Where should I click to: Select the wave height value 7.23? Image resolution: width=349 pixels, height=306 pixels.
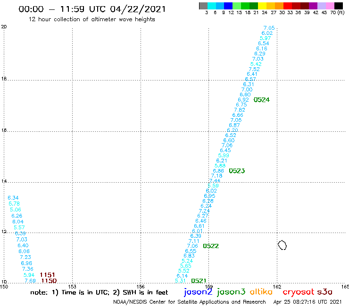[25, 257]
